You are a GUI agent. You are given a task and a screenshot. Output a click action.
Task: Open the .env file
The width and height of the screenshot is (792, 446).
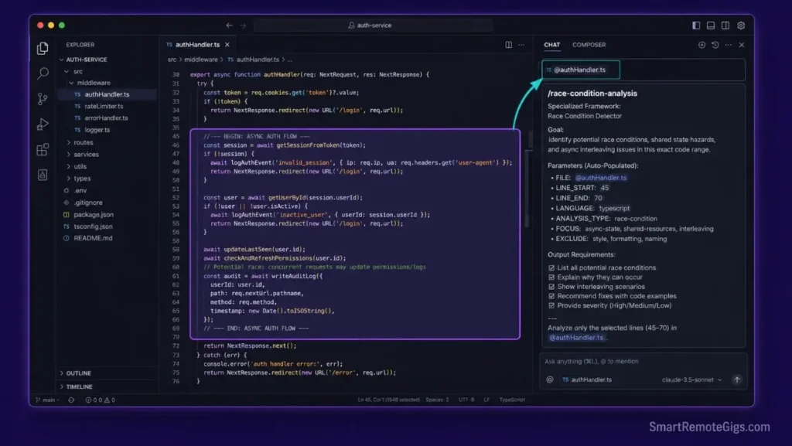(80, 191)
